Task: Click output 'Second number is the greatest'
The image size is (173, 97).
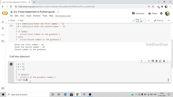Action: [x=30, y=50]
